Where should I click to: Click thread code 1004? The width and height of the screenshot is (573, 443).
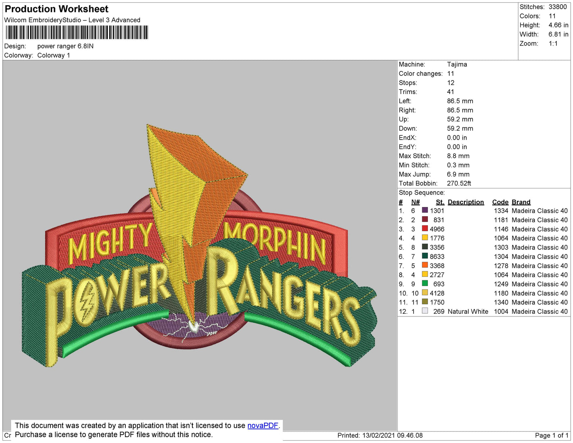(501, 311)
